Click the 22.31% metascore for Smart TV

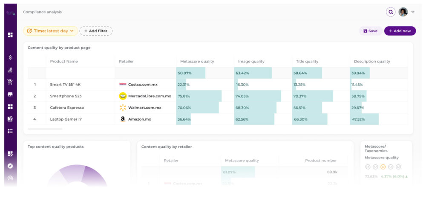pos(184,85)
